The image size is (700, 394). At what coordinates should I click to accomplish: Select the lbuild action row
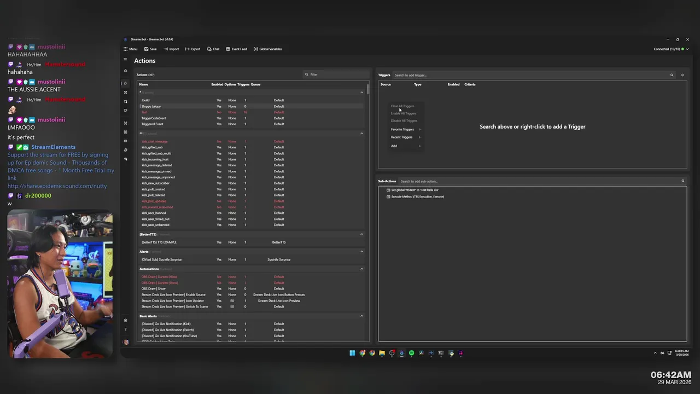click(x=252, y=100)
